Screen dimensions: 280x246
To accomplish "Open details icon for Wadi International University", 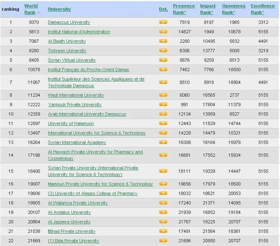I will [x=163, y=95].
